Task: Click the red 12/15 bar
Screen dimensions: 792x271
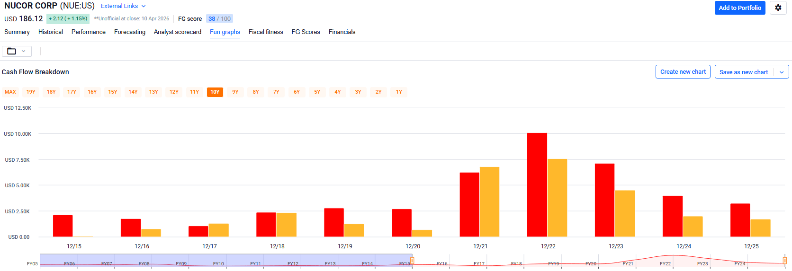Action: (x=63, y=226)
